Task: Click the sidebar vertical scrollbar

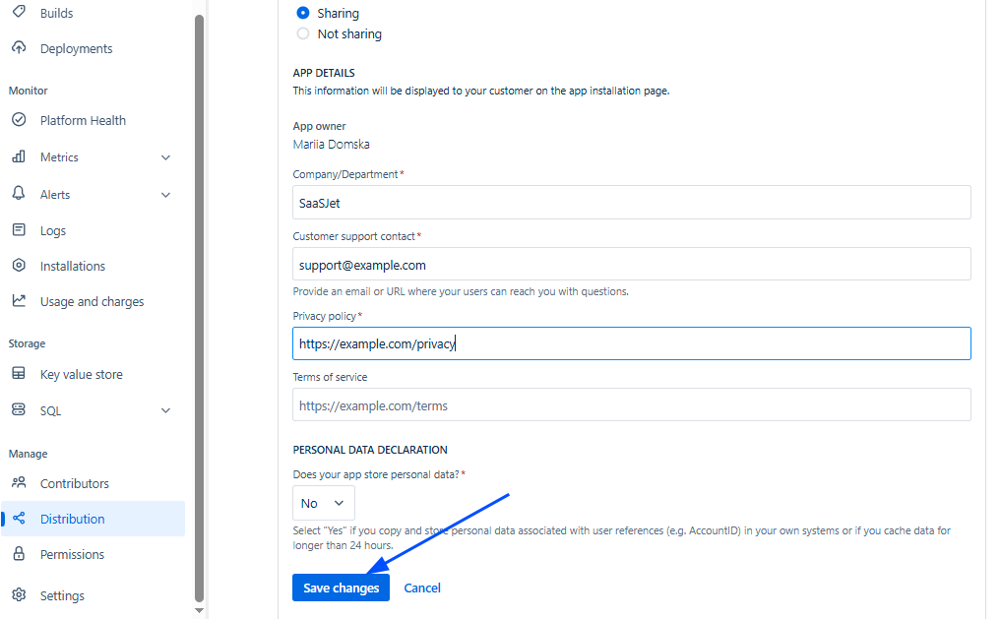Action: click(x=200, y=295)
